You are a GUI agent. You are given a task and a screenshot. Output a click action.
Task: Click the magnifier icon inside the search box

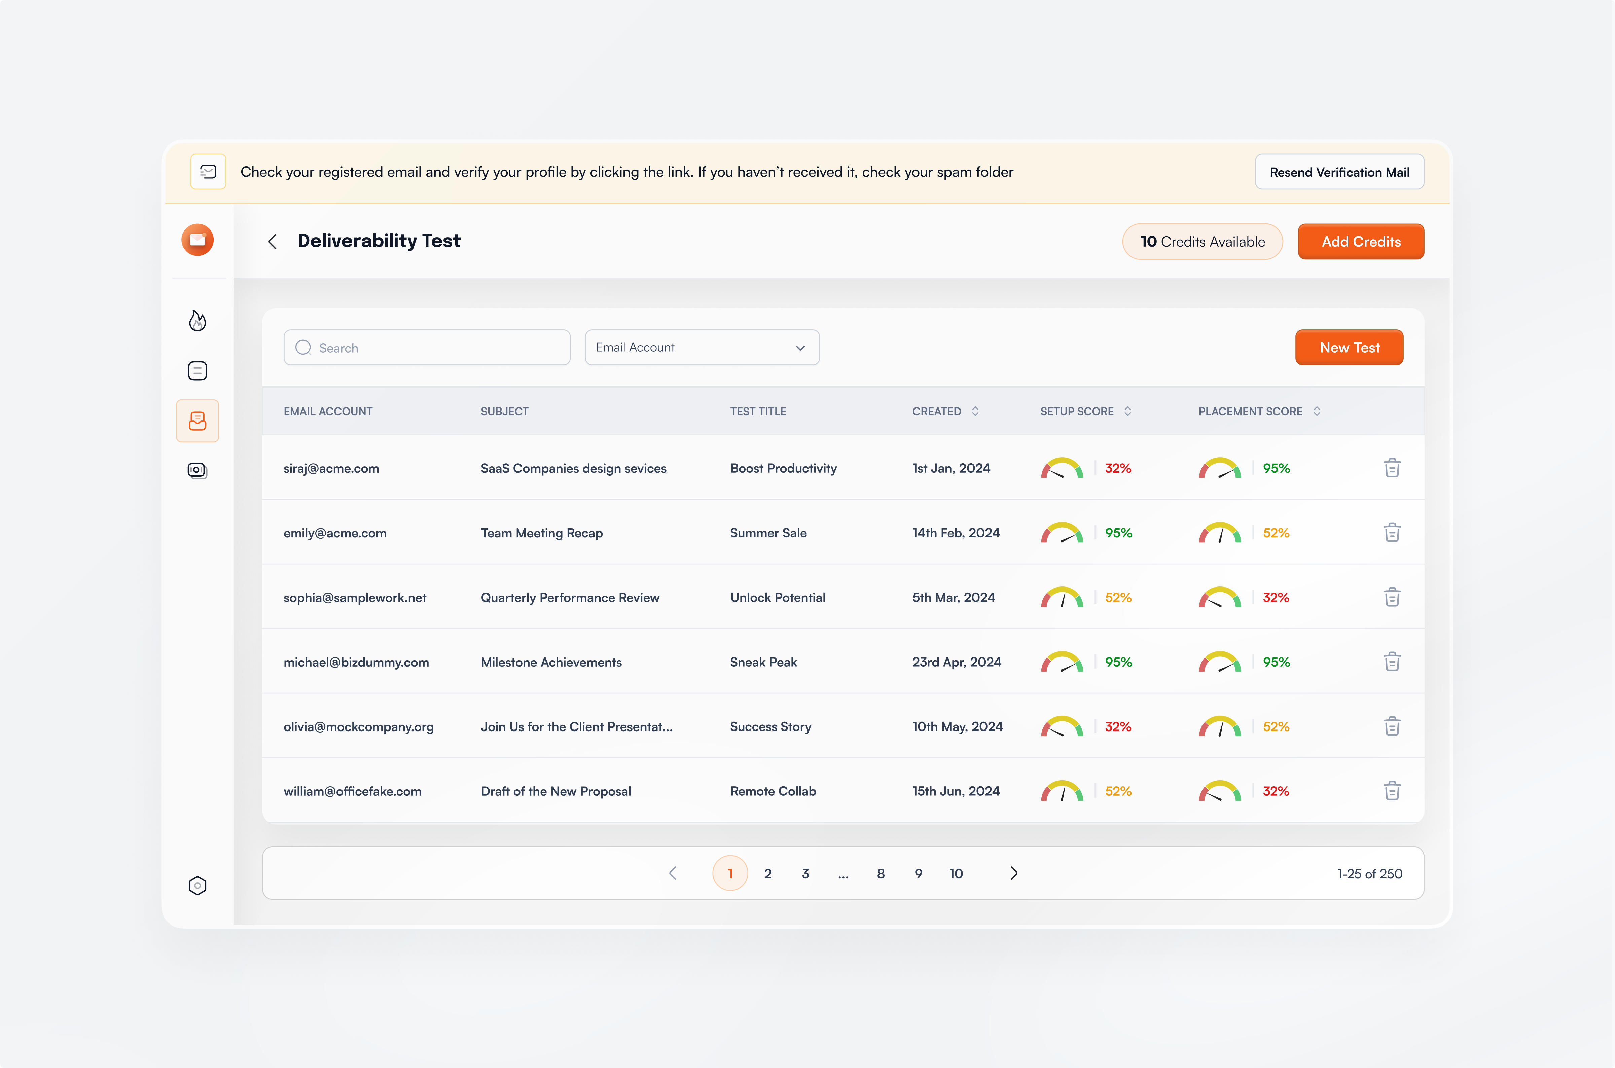click(x=303, y=347)
